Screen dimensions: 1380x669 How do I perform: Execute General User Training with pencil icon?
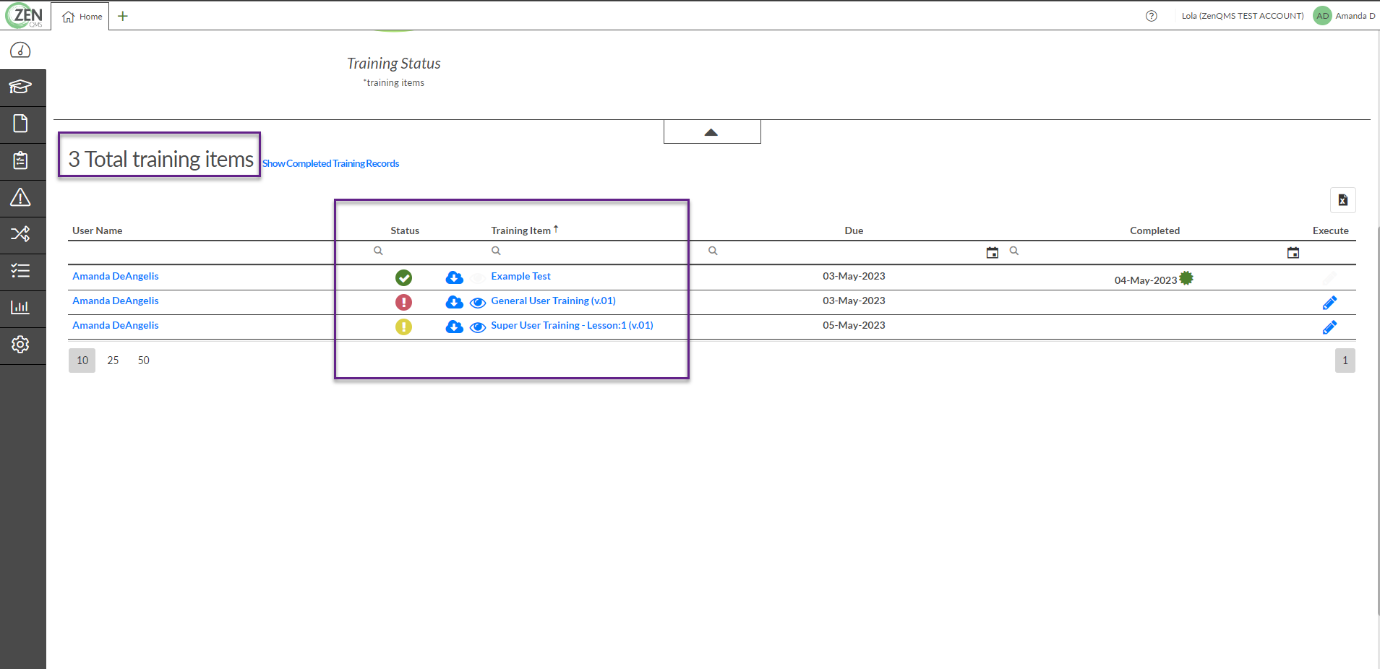point(1329,303)
